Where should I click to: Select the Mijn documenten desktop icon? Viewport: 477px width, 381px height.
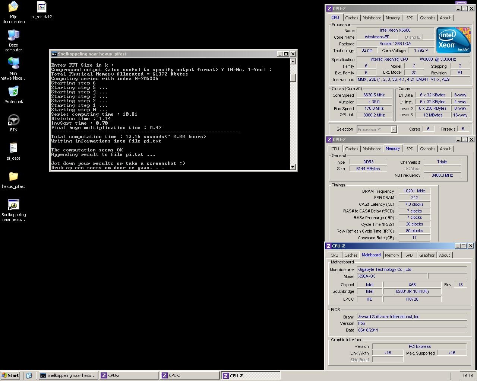(13, 7)
